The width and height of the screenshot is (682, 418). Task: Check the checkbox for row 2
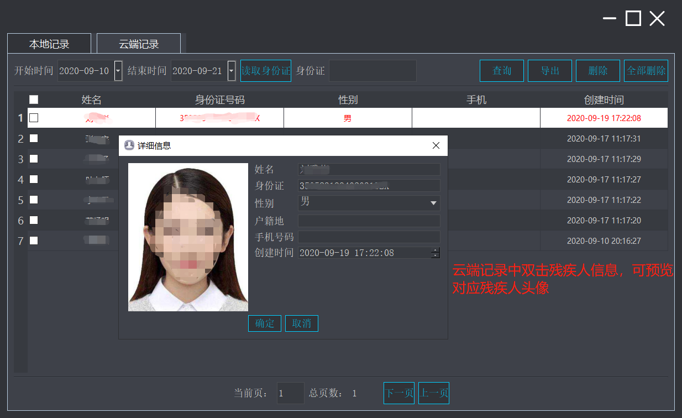point(34,138)
